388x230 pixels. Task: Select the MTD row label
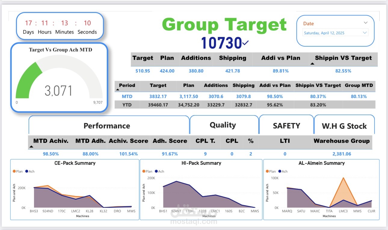coord(127,97)
